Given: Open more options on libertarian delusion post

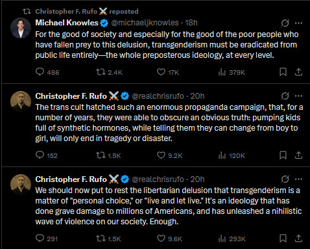Looking at the screenshot, I should 298,179.
